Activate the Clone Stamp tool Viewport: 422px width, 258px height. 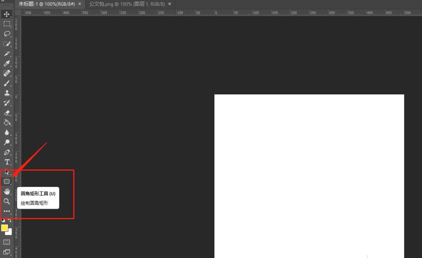point(7,93)
